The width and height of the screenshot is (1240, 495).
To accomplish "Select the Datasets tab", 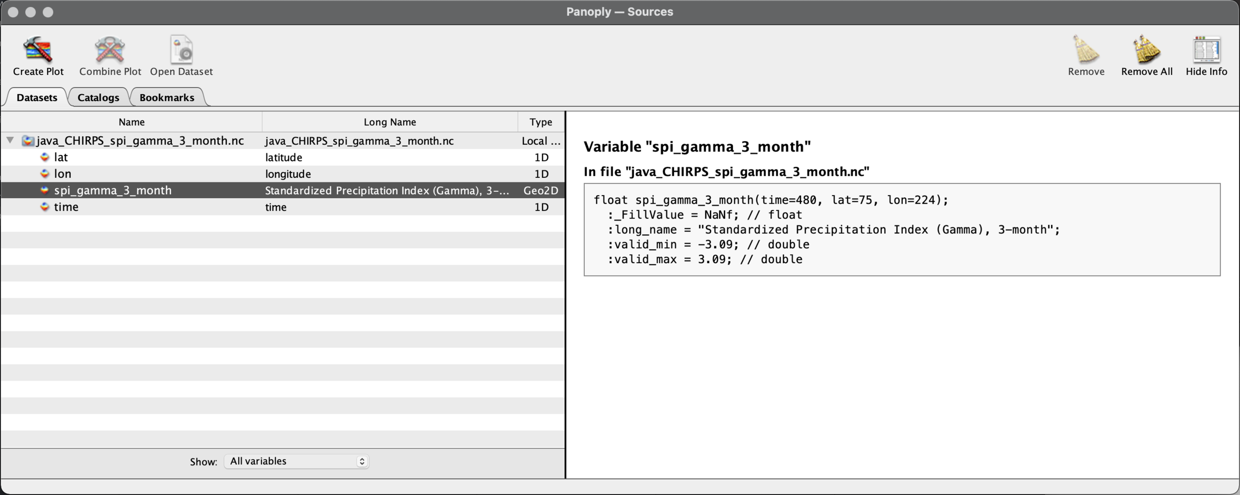I will 37,98.
